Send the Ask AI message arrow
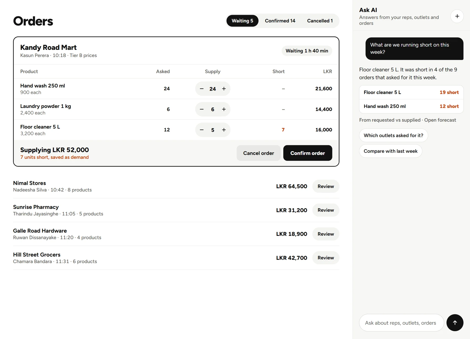Image resolution: width=470 pixels, height=339 pixels. click(x=455, y=323)
